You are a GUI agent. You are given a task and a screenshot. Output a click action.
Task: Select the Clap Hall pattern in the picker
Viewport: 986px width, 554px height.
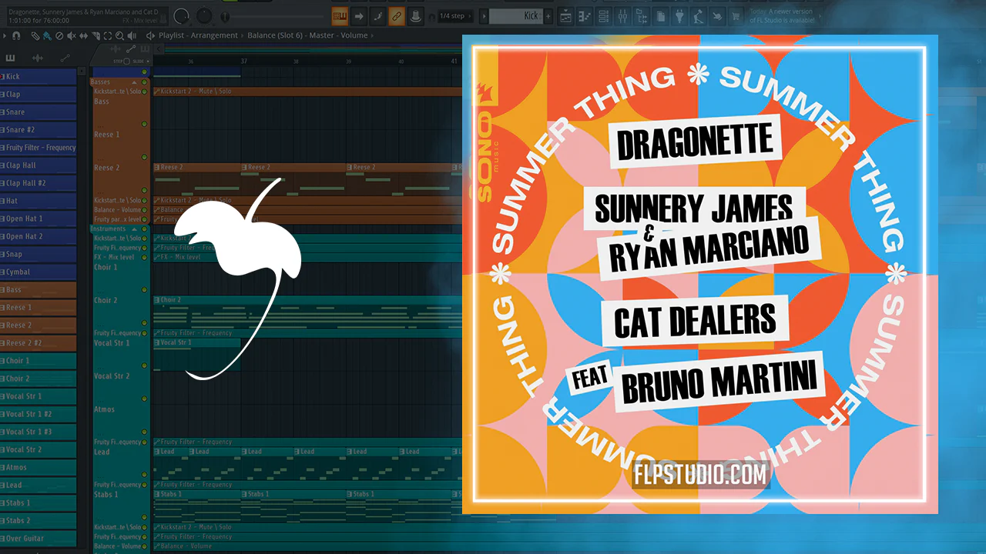(x=39, y=165)
